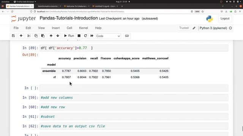
Task: Click the Out[89] output prompt
Action: [x=30, y=55]
